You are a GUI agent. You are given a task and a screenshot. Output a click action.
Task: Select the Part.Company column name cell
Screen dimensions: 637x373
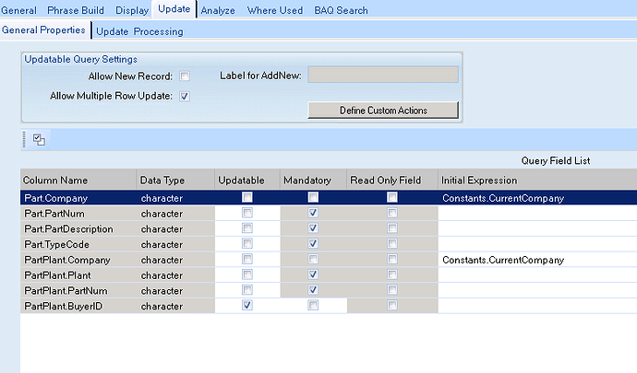click(78, 198)
